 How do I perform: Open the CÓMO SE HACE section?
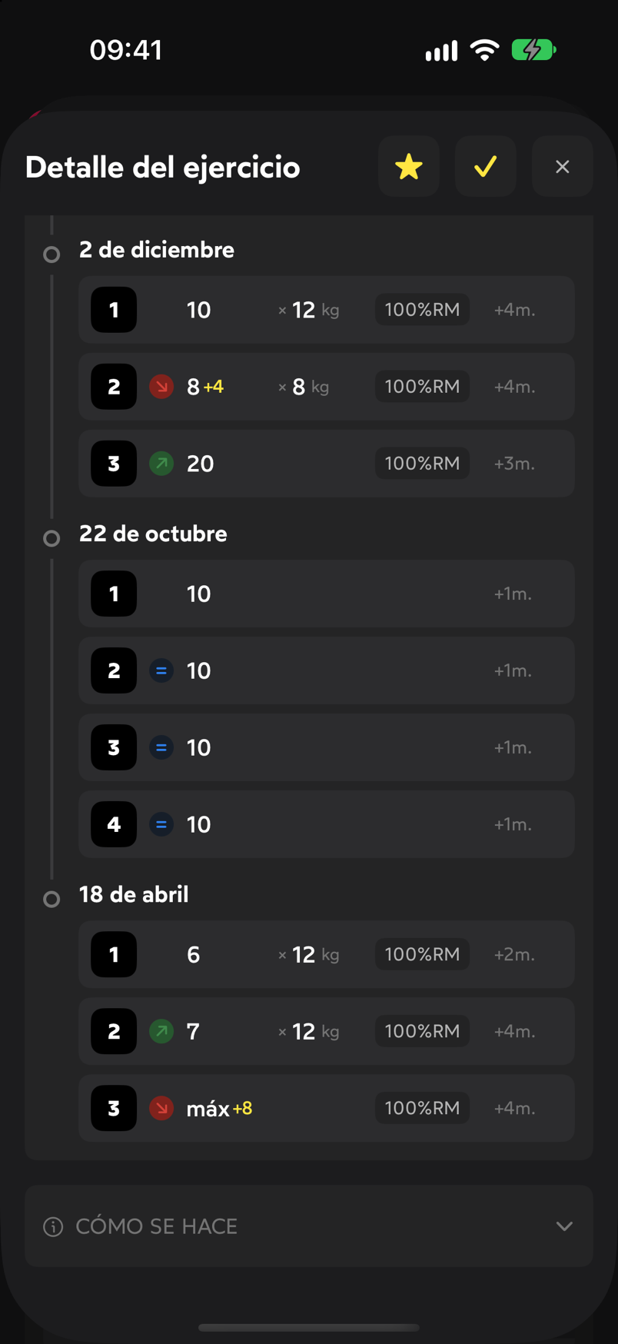(x=309, y=1226)
